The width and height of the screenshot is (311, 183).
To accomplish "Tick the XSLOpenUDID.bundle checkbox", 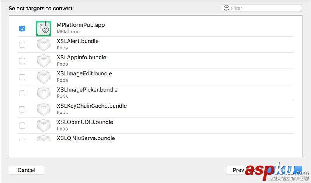I will 22,125.
